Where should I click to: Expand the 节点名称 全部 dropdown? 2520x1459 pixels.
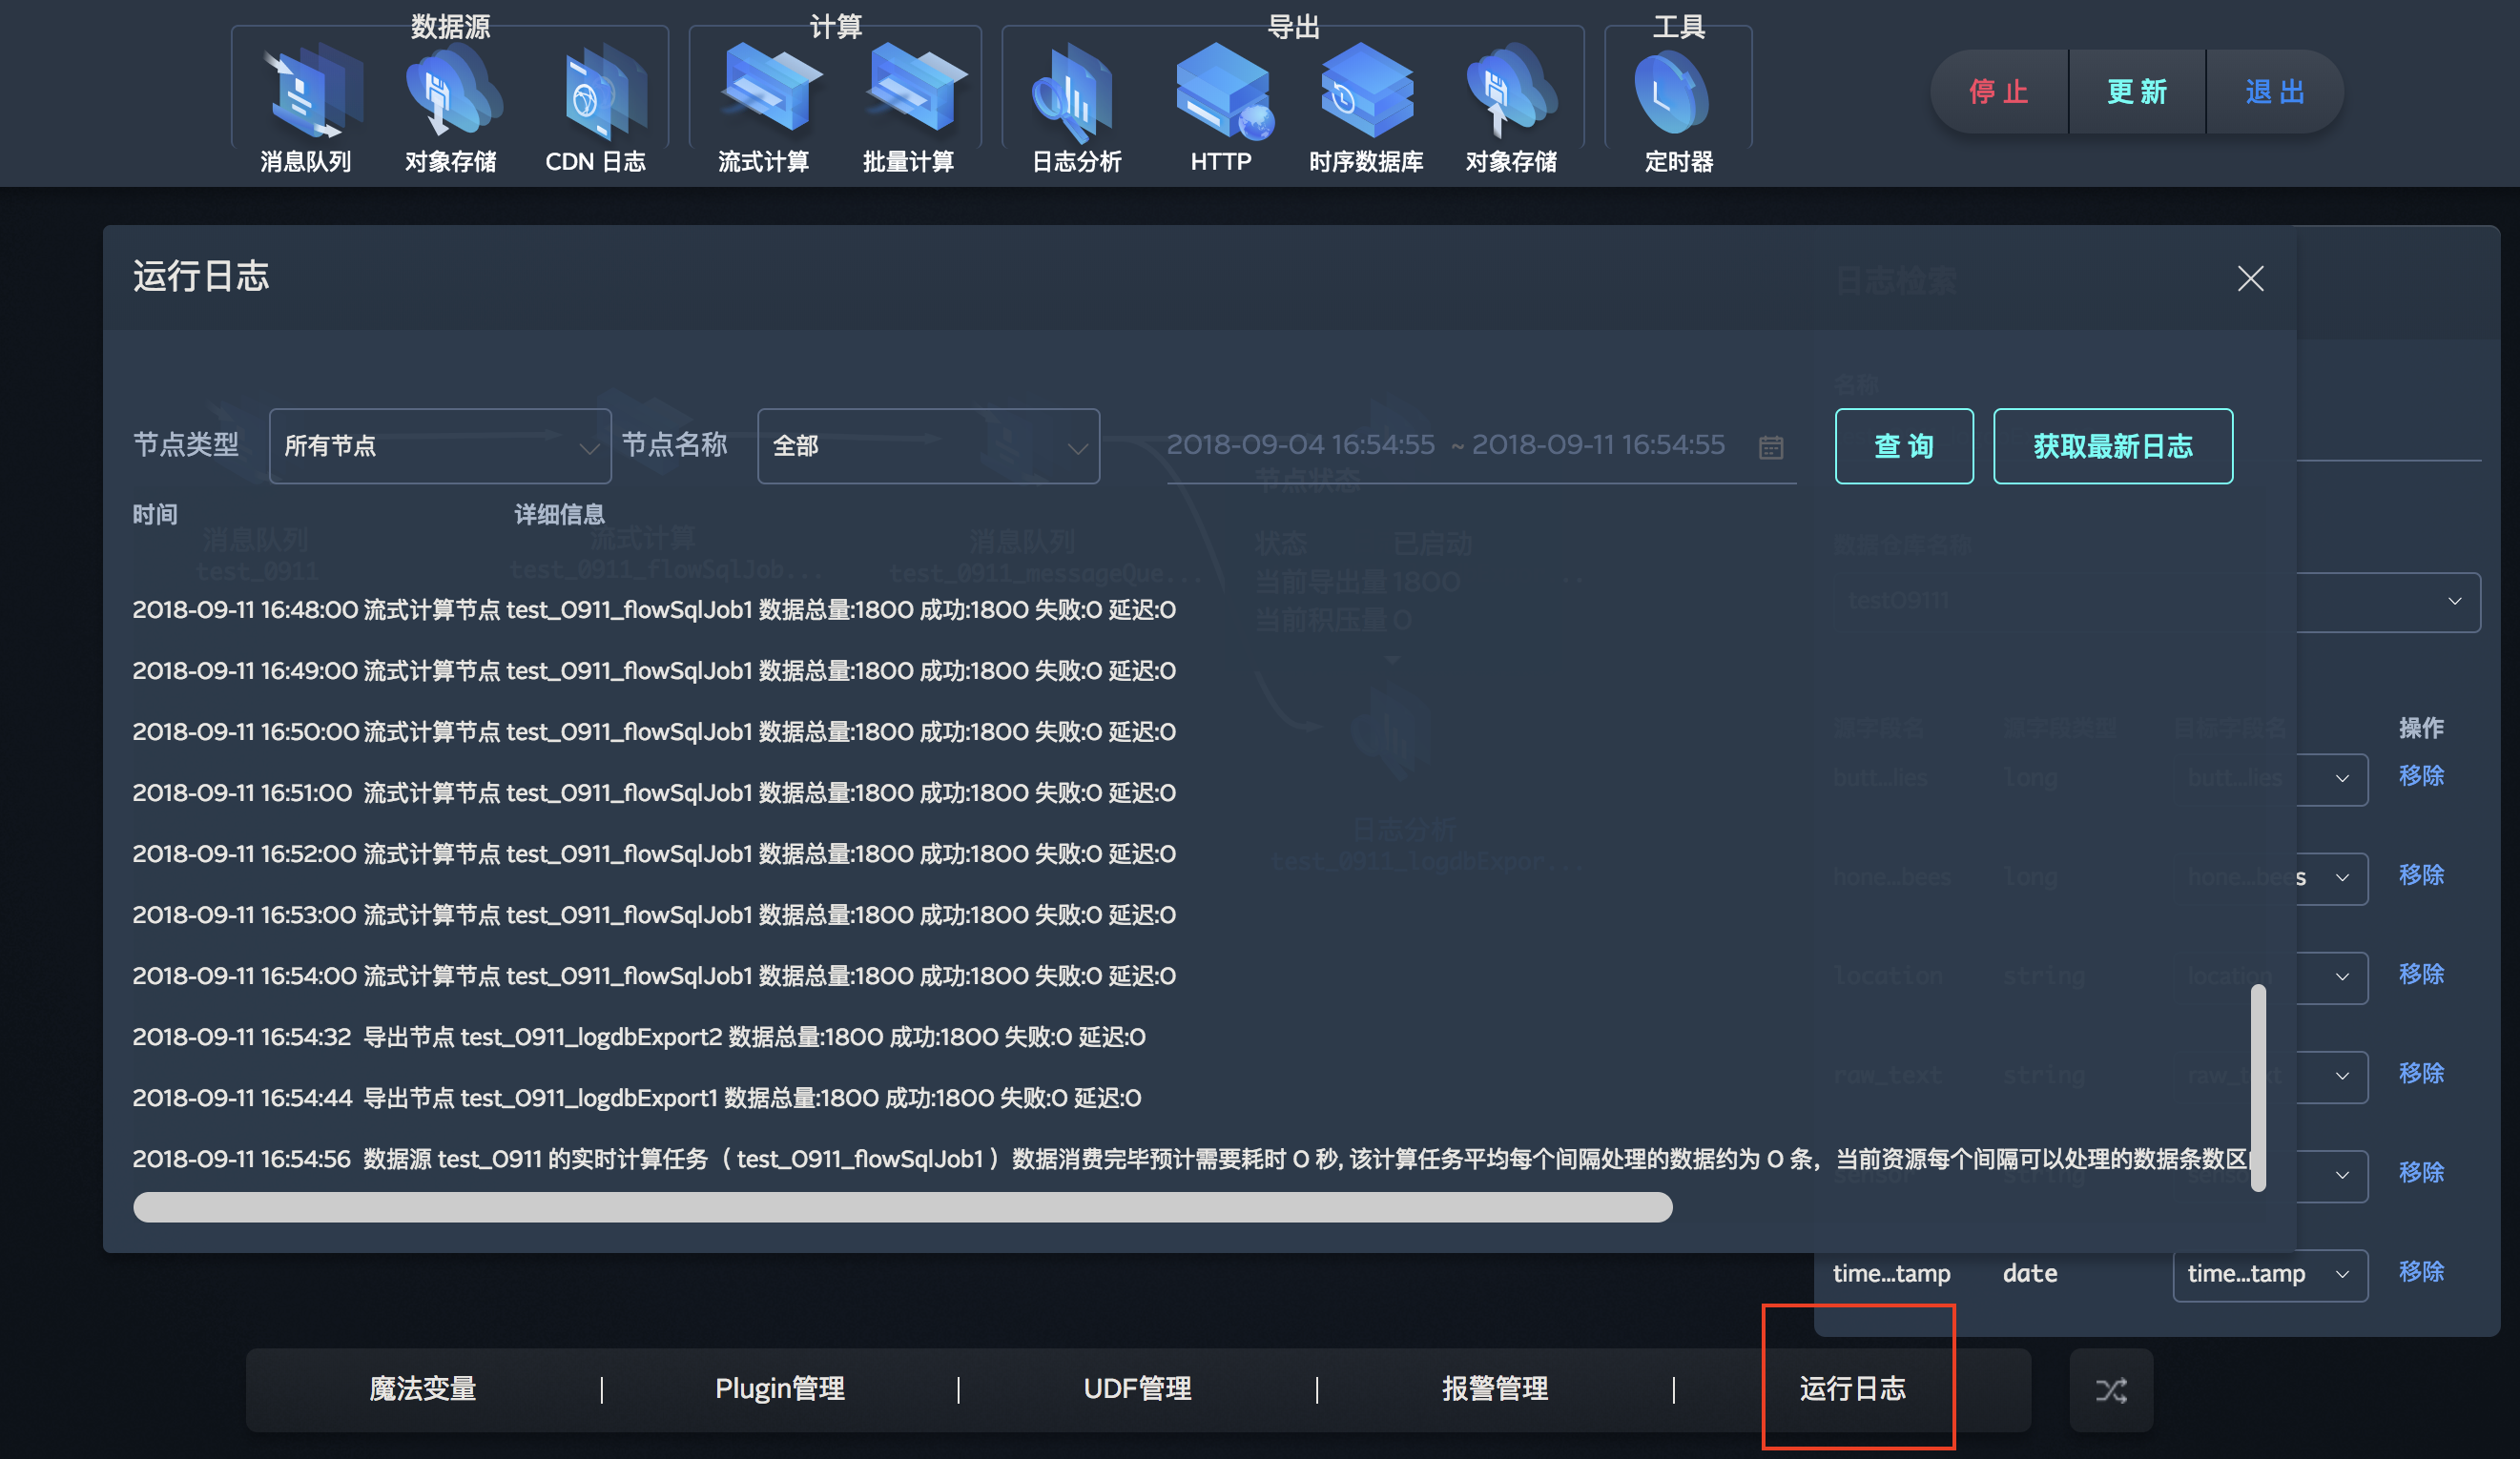[x=929, y=446]
